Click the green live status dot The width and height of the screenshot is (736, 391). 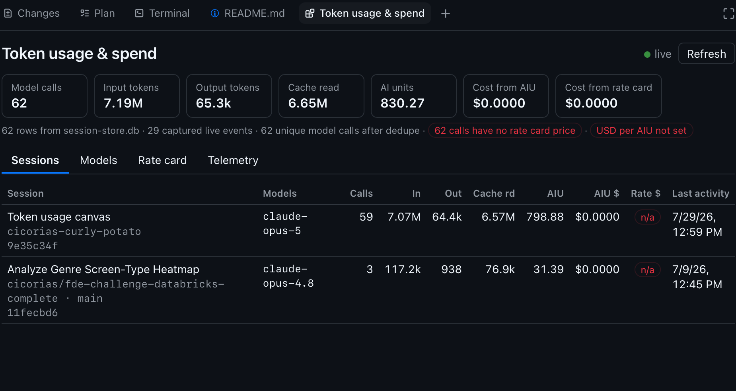[647, 54]
